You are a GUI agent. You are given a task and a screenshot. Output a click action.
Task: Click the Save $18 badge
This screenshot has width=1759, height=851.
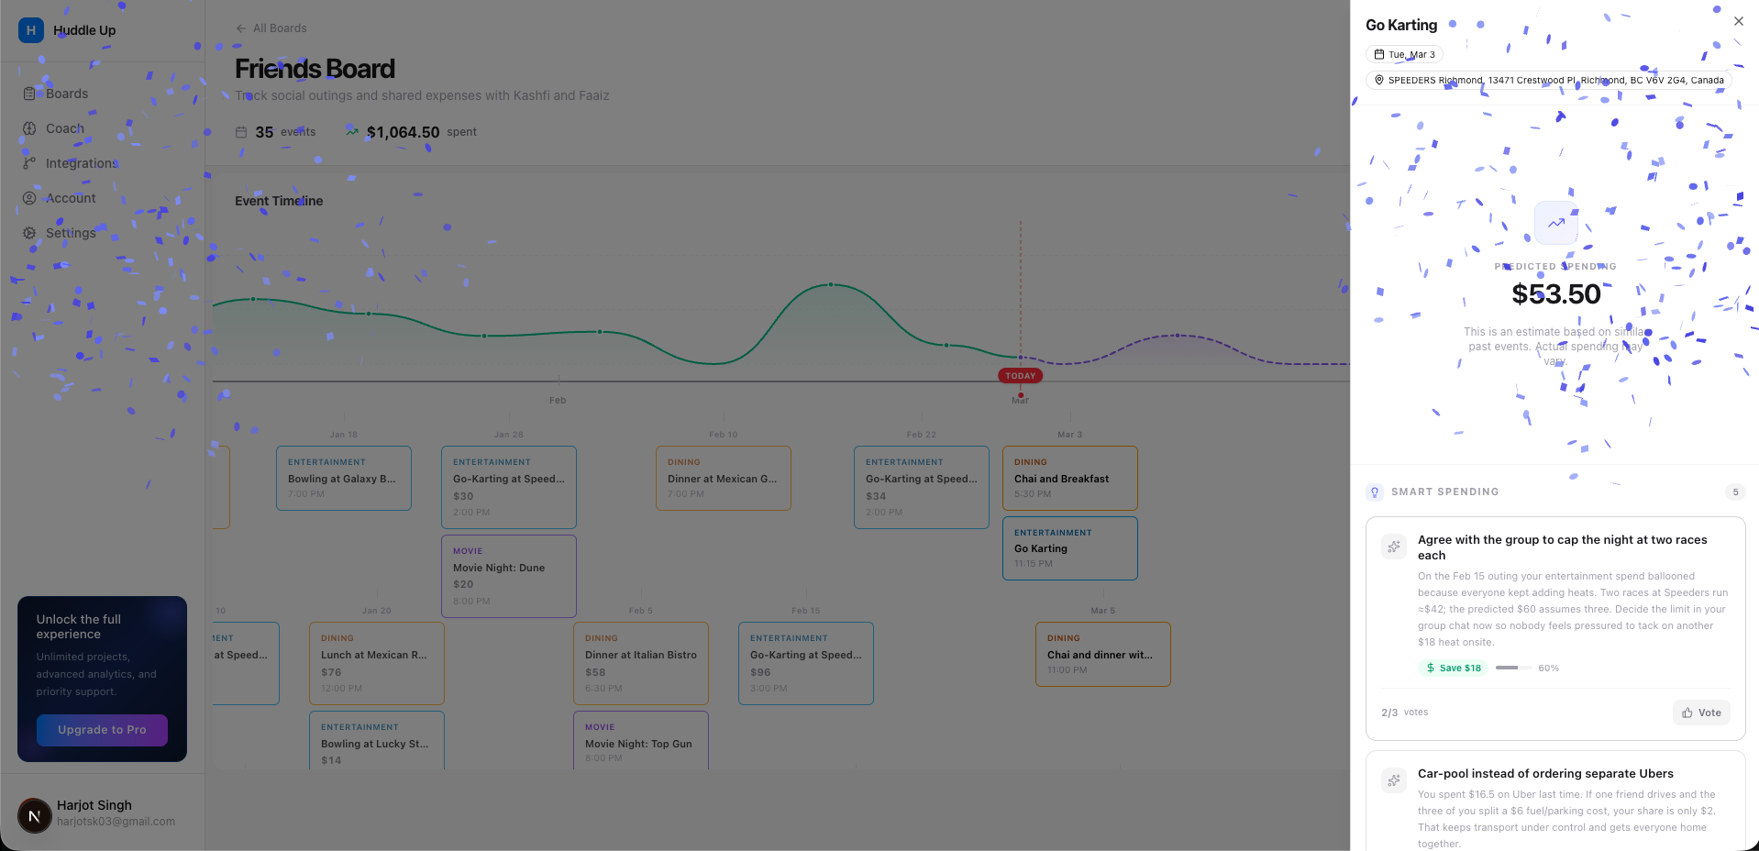[1454, 668]
